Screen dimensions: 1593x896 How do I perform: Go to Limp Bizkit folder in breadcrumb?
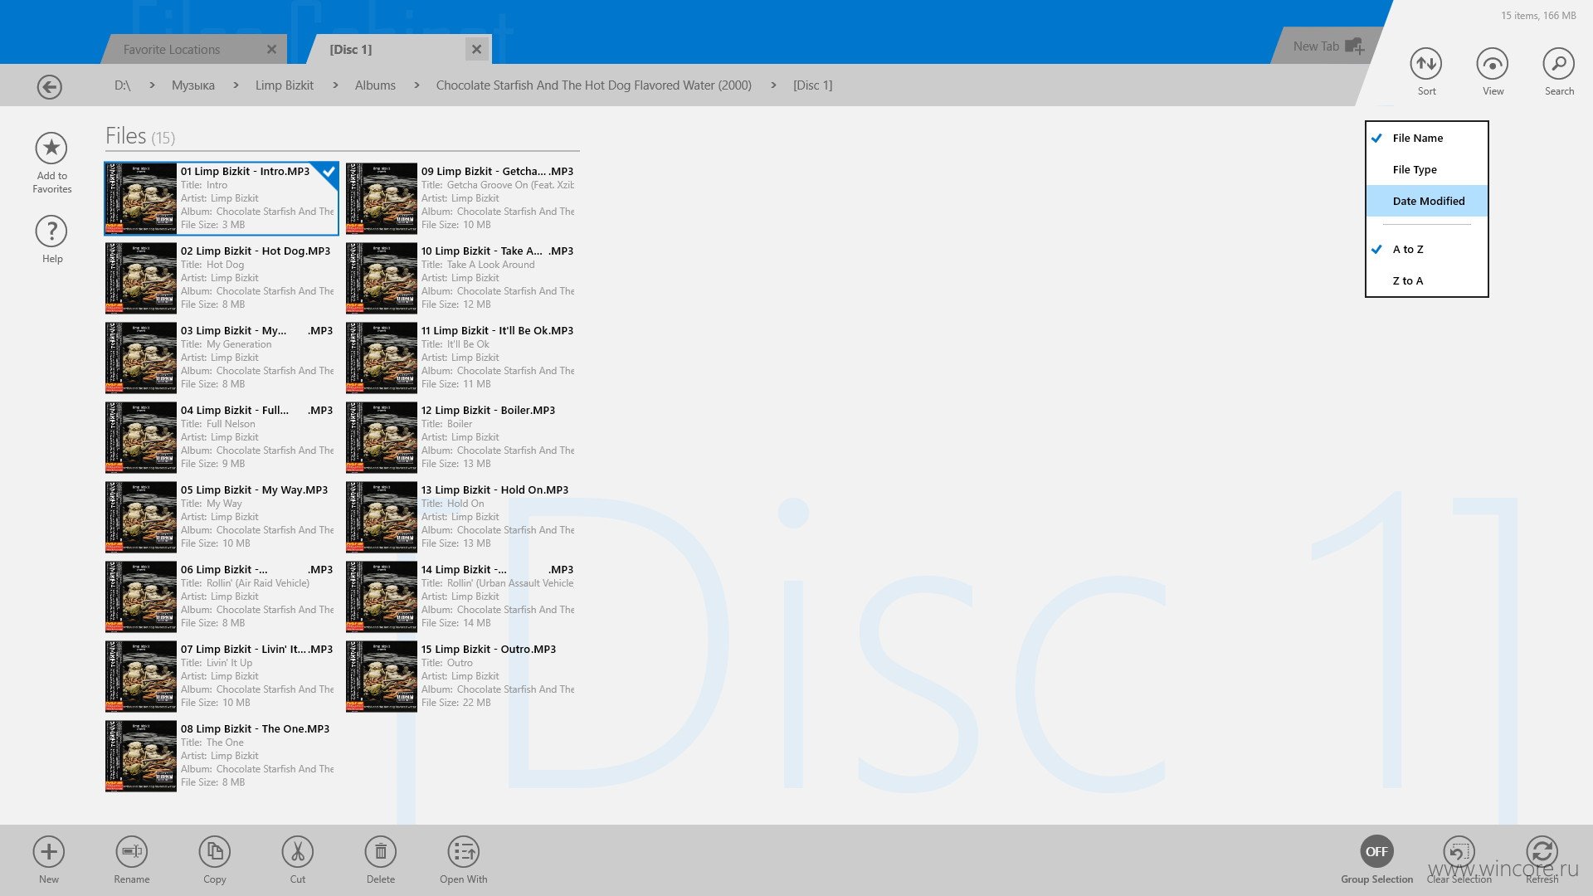pos(285,85)
